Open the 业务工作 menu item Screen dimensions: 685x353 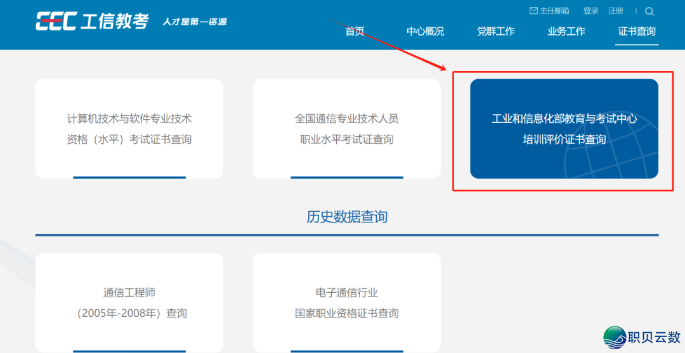point(566,32)
